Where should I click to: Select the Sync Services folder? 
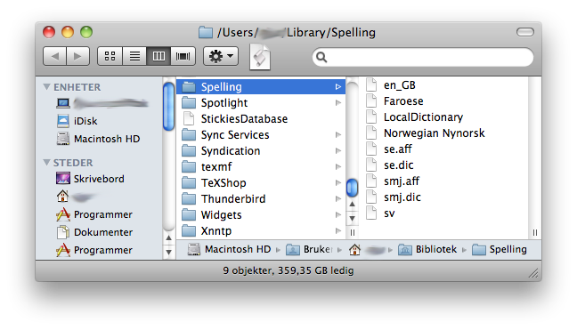click(261, 135)
